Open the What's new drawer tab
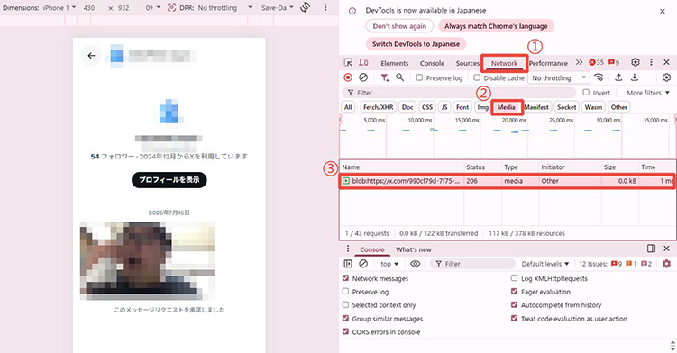The image size is (677, 353). tap(413, 249)
